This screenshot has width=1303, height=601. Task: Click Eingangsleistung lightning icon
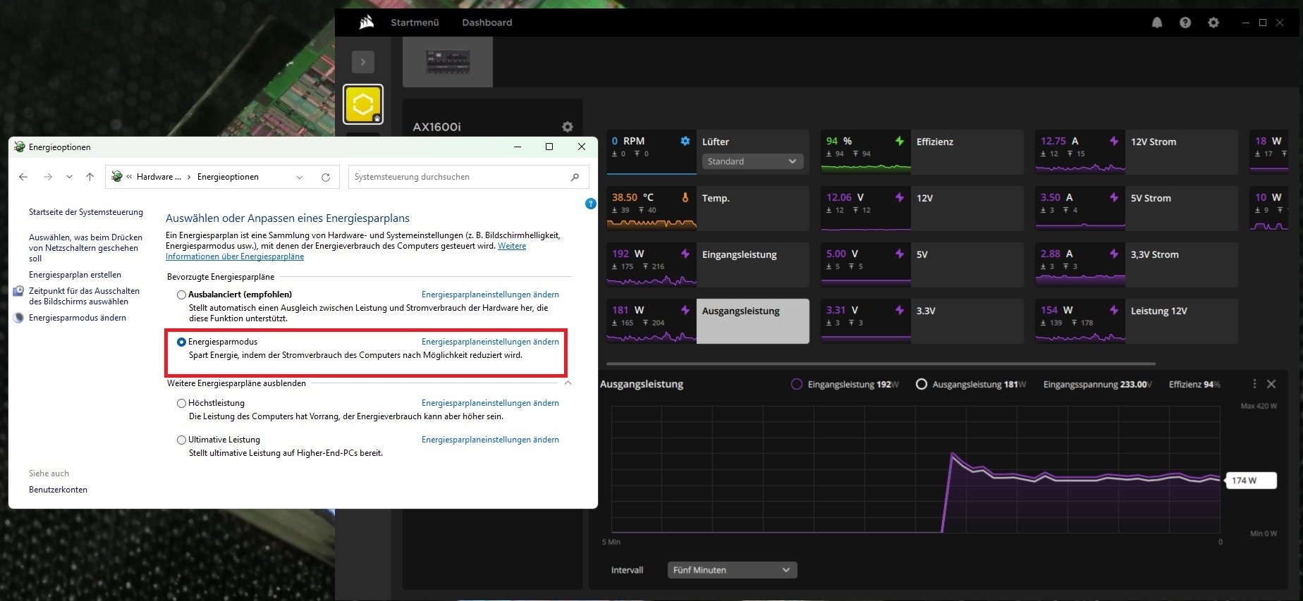click(x=685, y=254)
